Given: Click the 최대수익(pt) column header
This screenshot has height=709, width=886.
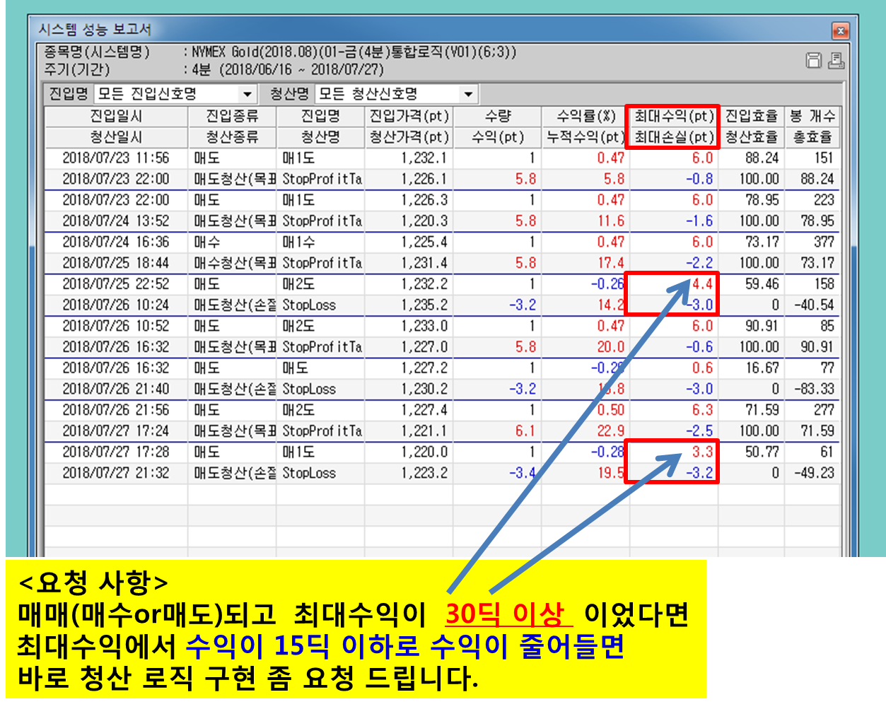Looking at the screenshot, I should tap(673, 116).
